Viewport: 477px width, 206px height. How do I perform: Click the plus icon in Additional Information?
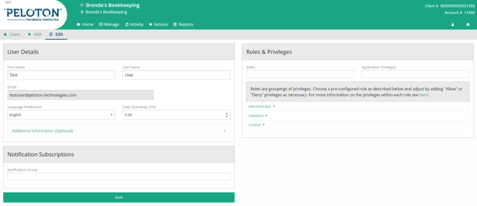click(x=225, y=131)
